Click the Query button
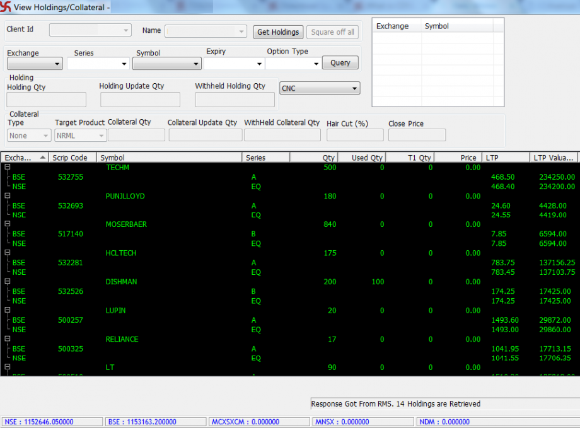The width and height of the screenshot is (580, 428). [x=340, y=62]
